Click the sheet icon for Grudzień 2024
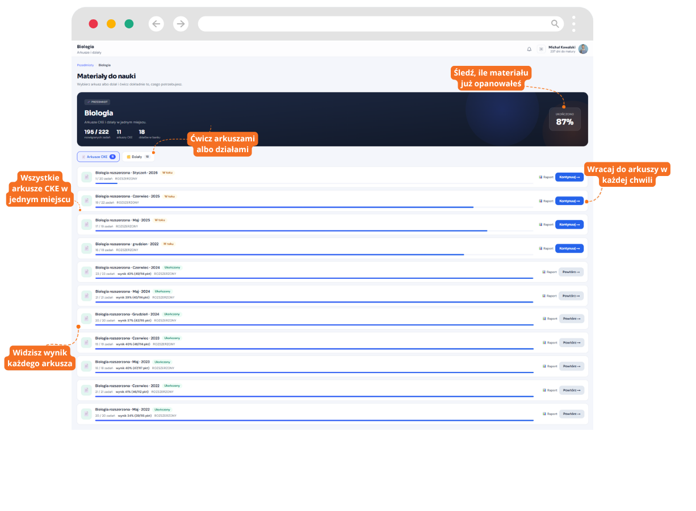Viewport: 696px width, 511px height. [x=86, y=319]
